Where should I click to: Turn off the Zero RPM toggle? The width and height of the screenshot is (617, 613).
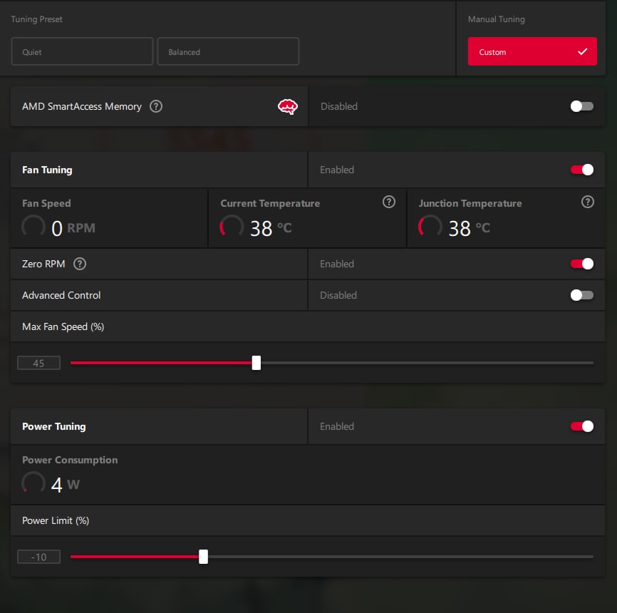(582, 264)
